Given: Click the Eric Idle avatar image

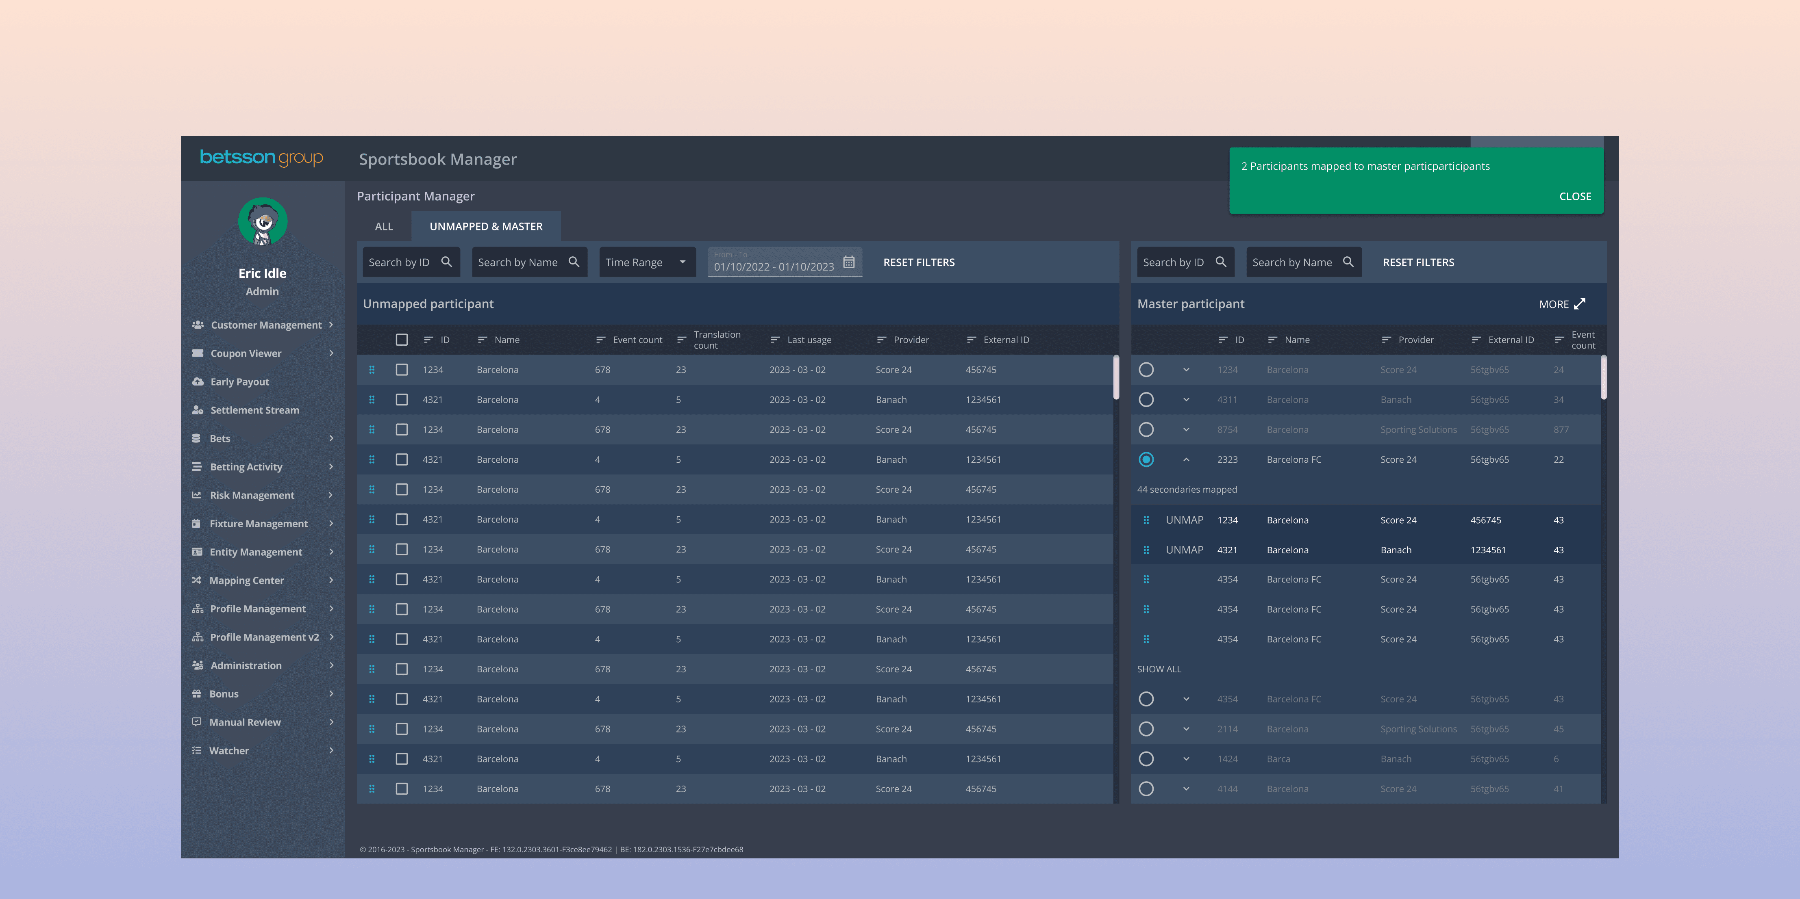Looking at the screenshot, I should point(262,221).
